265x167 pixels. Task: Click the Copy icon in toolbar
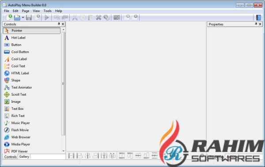pyautogui.click(x=83, y=17)
